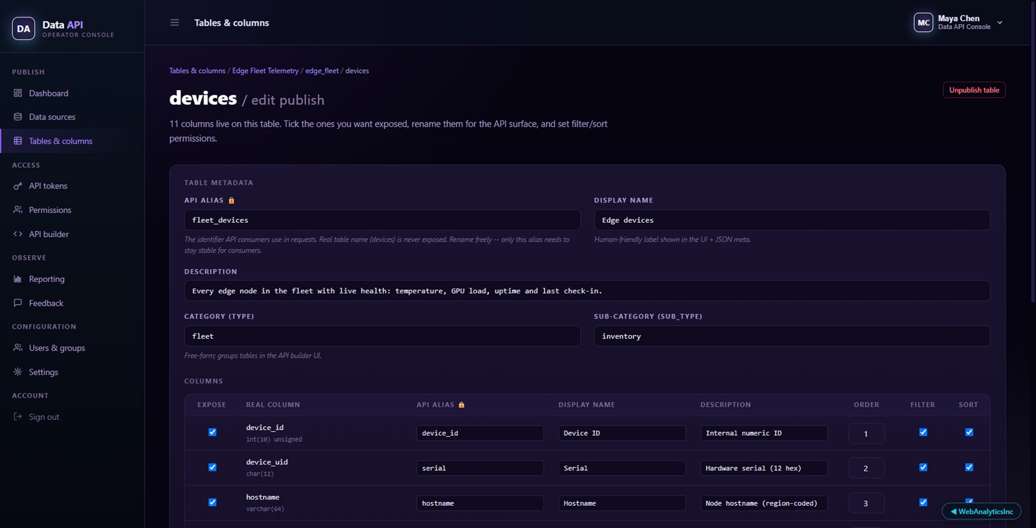Click the Permissions people icon
Screen dimensions: 1036x528
(x=17, y=210)
